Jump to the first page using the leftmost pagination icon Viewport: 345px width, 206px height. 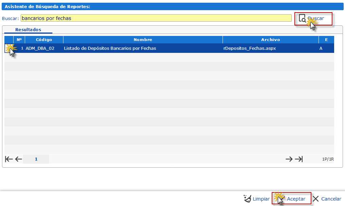pos(8,159)
